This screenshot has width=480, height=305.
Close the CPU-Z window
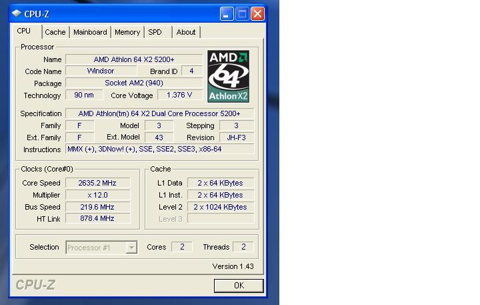[x=258, y=14]
